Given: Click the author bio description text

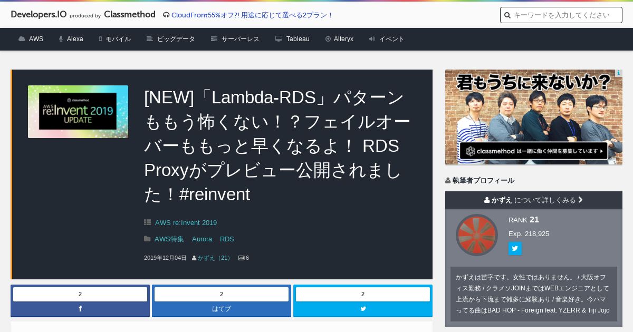Looking at the screenshot, I should [534, 293].
